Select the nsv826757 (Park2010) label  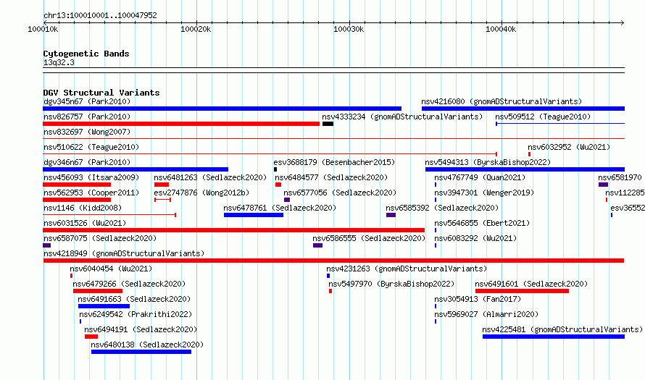pos(87,117)
